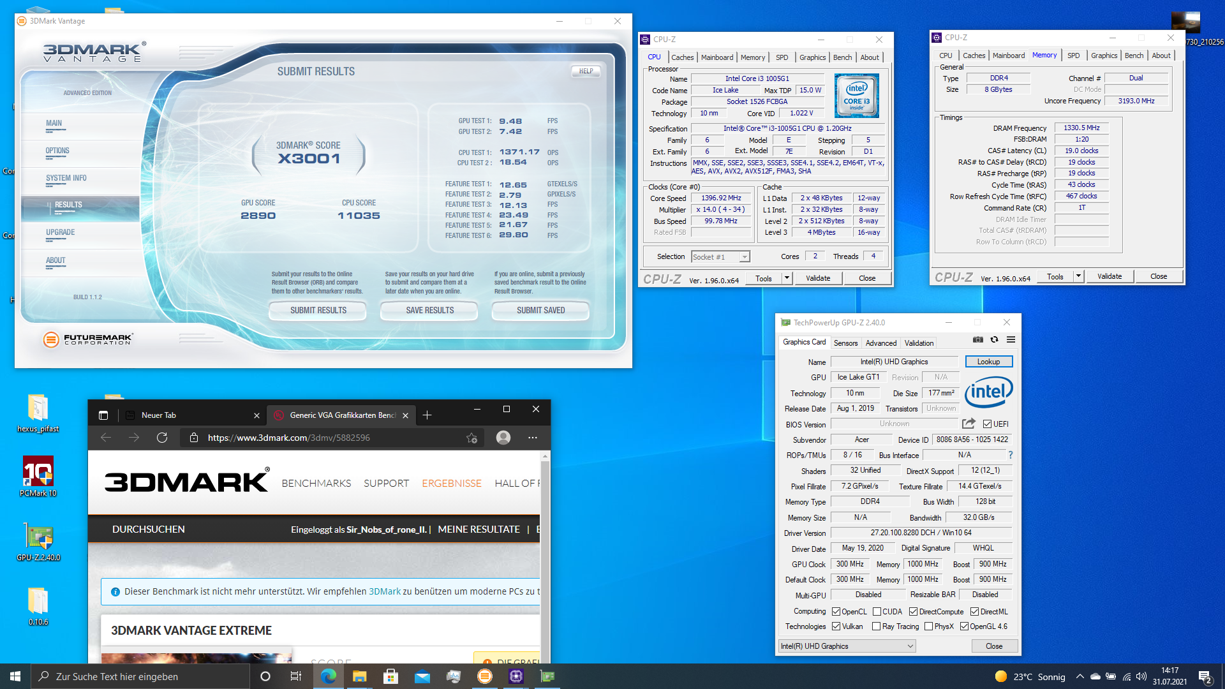
Task: Open hexus_pifast desktop icon
Action: [38, 413]
